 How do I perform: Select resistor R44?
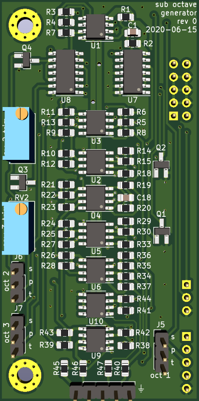pyautogui.click(x=126, y=299)
